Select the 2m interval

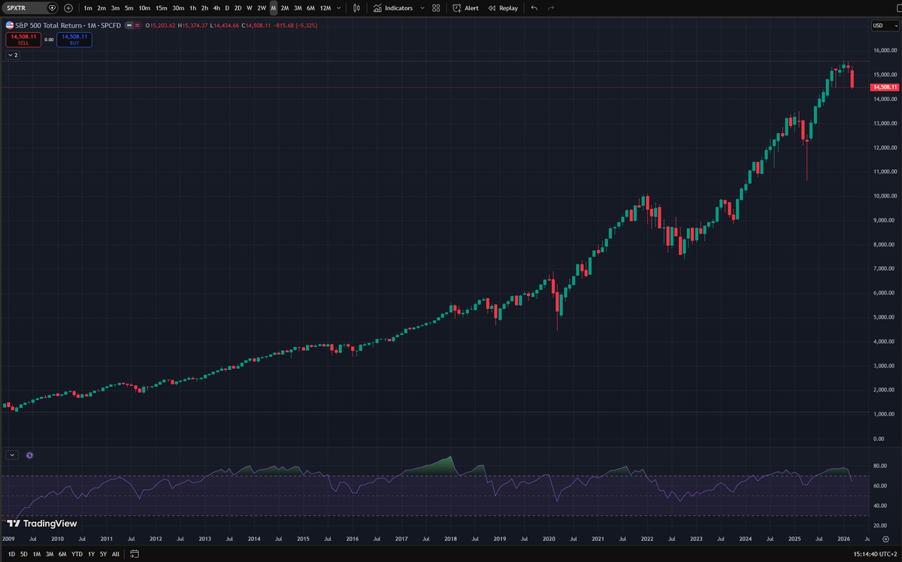(101, 8)
